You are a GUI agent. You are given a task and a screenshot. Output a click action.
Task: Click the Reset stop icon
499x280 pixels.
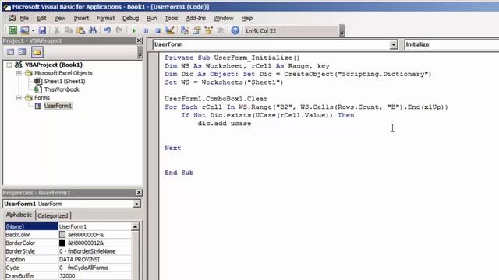click(157, 30)
